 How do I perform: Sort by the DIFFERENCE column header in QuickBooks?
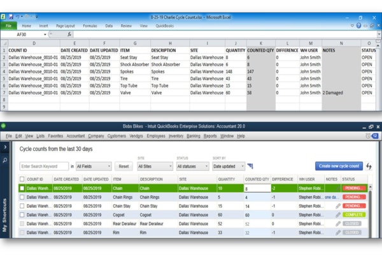(x=283, y=179)
